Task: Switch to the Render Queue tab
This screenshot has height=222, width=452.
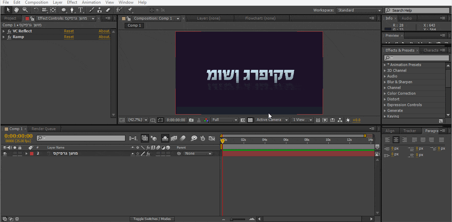Action: pyautogui.click(x=44, y=128)
